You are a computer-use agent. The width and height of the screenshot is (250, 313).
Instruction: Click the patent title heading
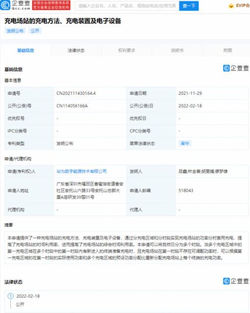tap(63, 21)
